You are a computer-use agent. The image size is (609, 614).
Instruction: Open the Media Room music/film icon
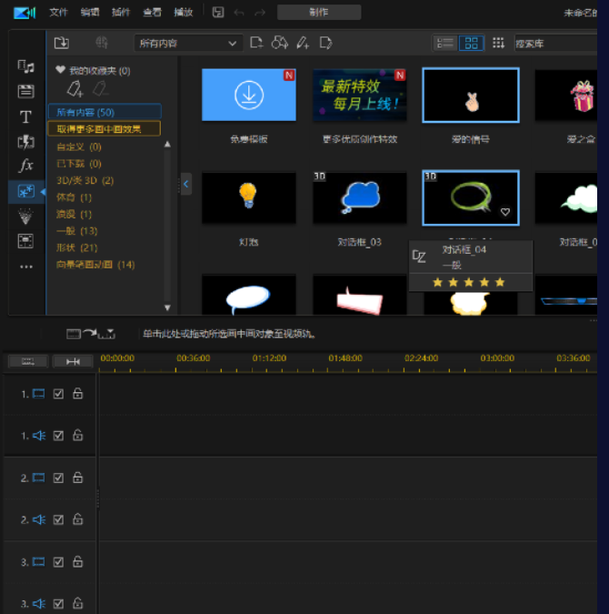[x=25, y=66]
